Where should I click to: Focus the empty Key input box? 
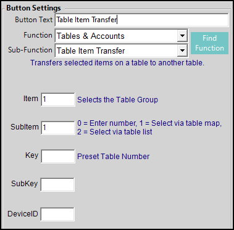pos(58,156)
